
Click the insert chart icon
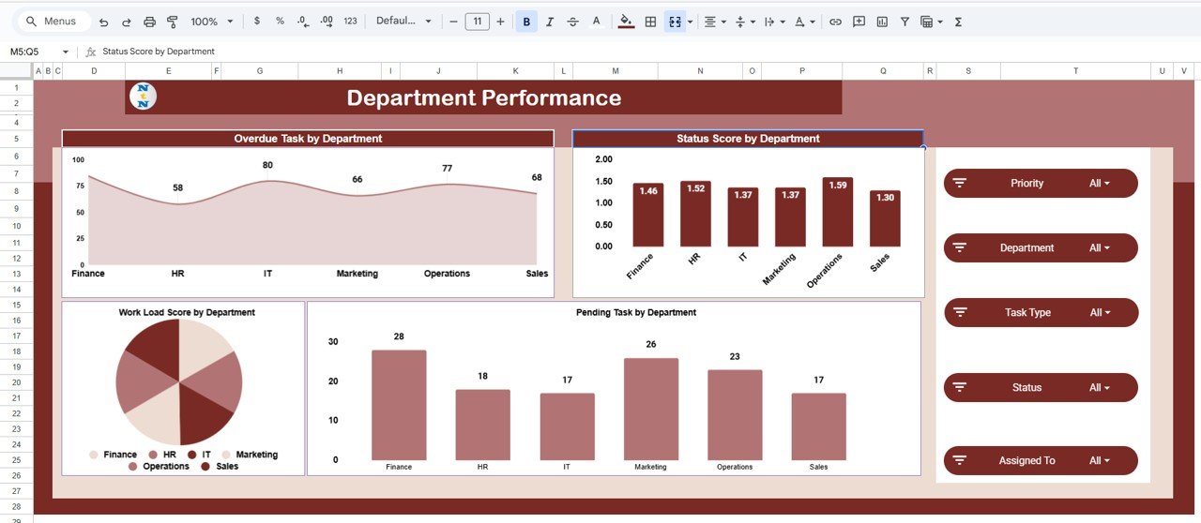[x=882, y=22]
